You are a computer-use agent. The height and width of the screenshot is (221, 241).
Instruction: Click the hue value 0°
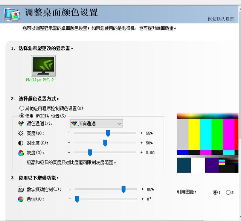(149, 199)
